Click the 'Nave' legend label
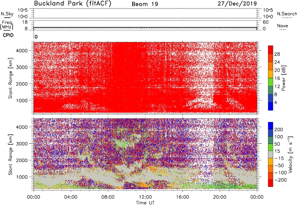This screenshot has width=297, height=205. [283, 26]
